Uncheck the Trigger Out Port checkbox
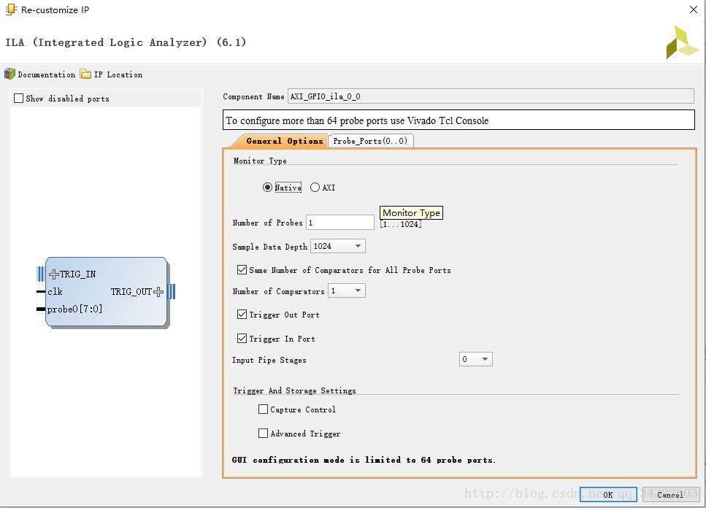Screen dimensions: 706x508 pyautogui.click(x=242, y=314)
